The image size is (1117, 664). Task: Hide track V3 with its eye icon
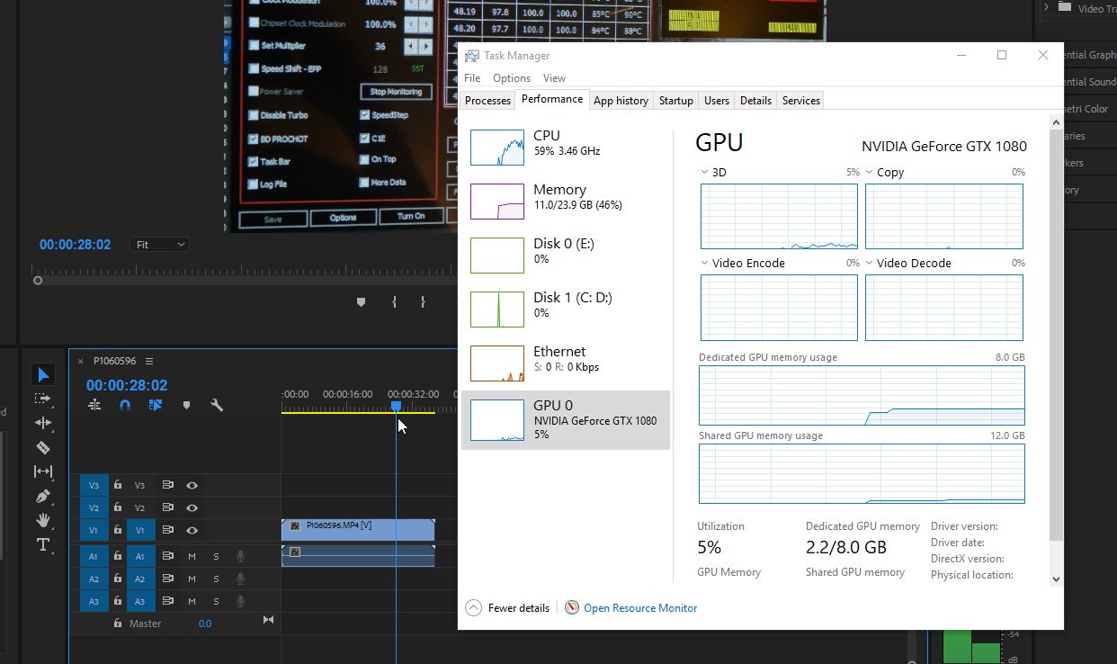click(192, 485)
